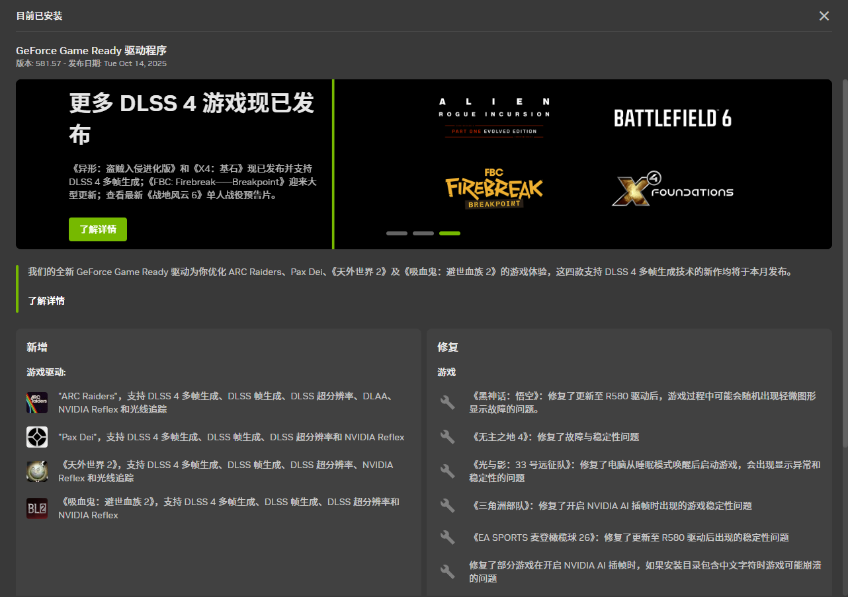Click the 《三角洲部队》 fix description
This screenshot has width=848, height=597.
pyautogui.click(x=611, y=506)
